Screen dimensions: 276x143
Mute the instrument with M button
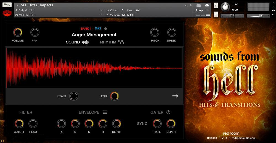[216, 14]
